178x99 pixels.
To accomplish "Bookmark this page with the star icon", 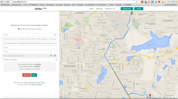I will tap(139, 2).
